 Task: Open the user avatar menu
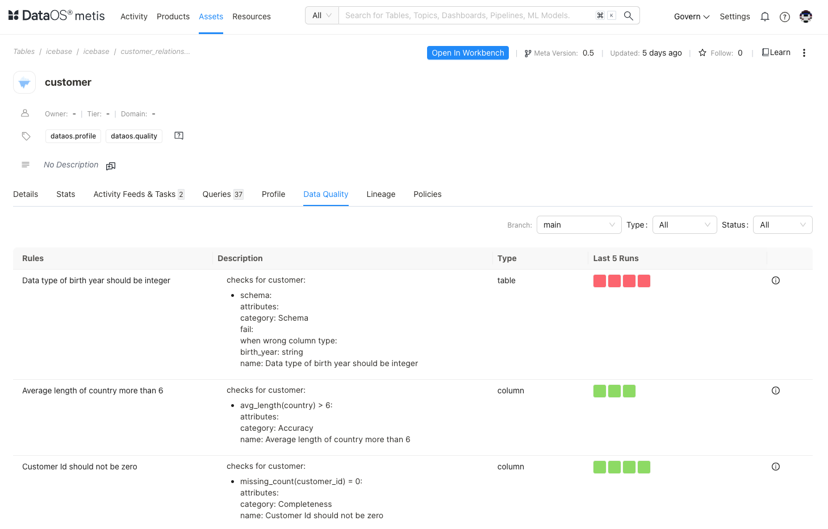point(805,16)
